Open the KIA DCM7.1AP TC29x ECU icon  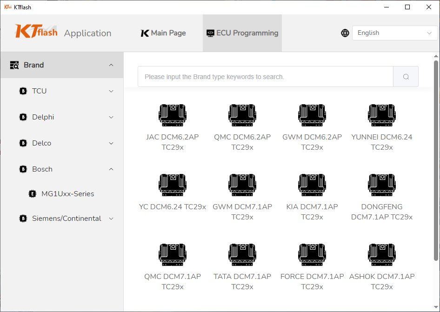[312, 185]
